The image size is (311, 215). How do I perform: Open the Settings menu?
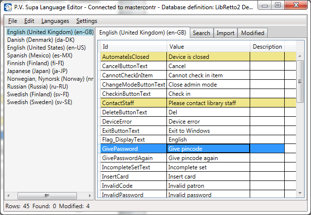tap(87, 21)
